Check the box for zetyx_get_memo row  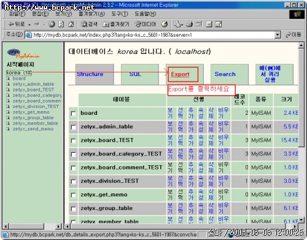pos(73,195)
